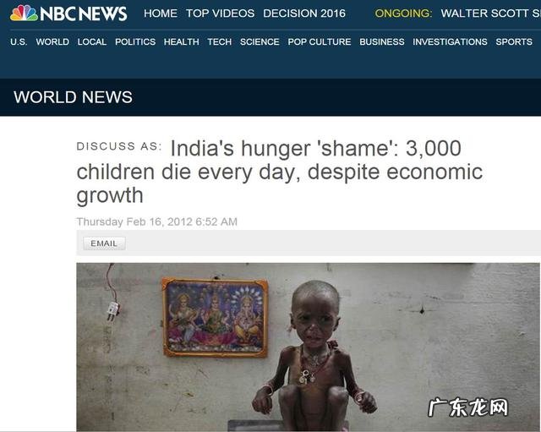Open the India's hunger 'shame' headline
The image size is (541, 432).
[x=280, y=172]
